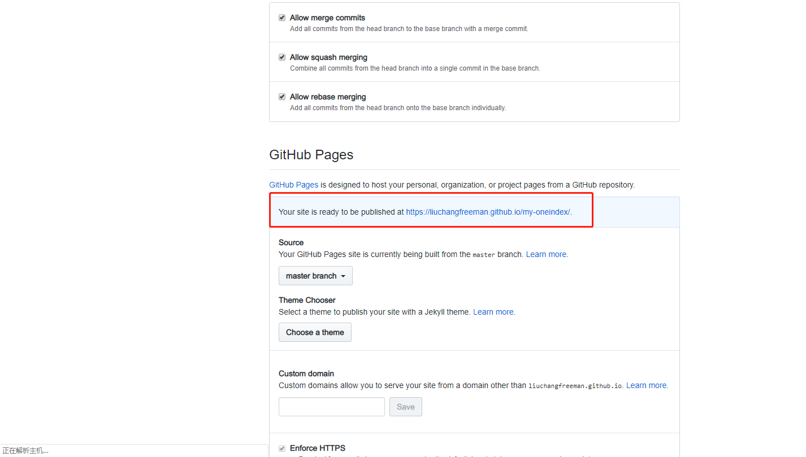The width and height of the screenshot is (806, 457).
Task: Click the Allow merge commits label text
Action: [x=327, y=18]
